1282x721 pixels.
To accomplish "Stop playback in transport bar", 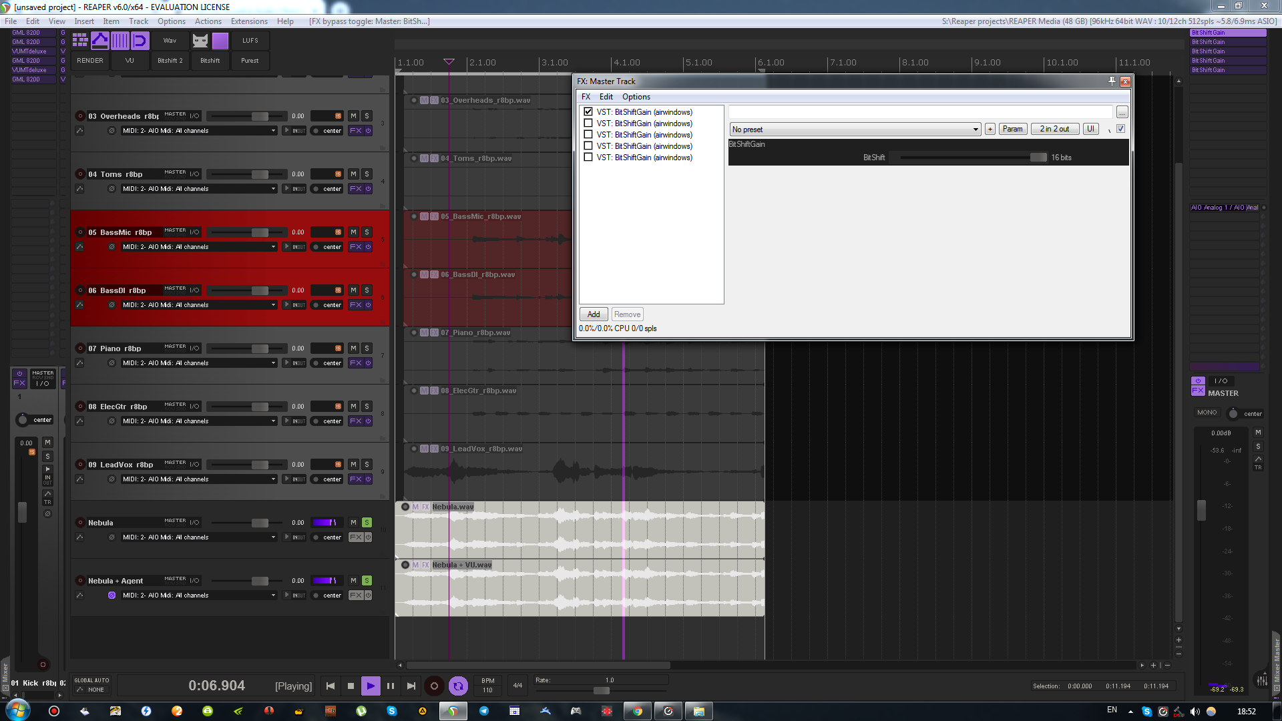I will click(351, 686).
